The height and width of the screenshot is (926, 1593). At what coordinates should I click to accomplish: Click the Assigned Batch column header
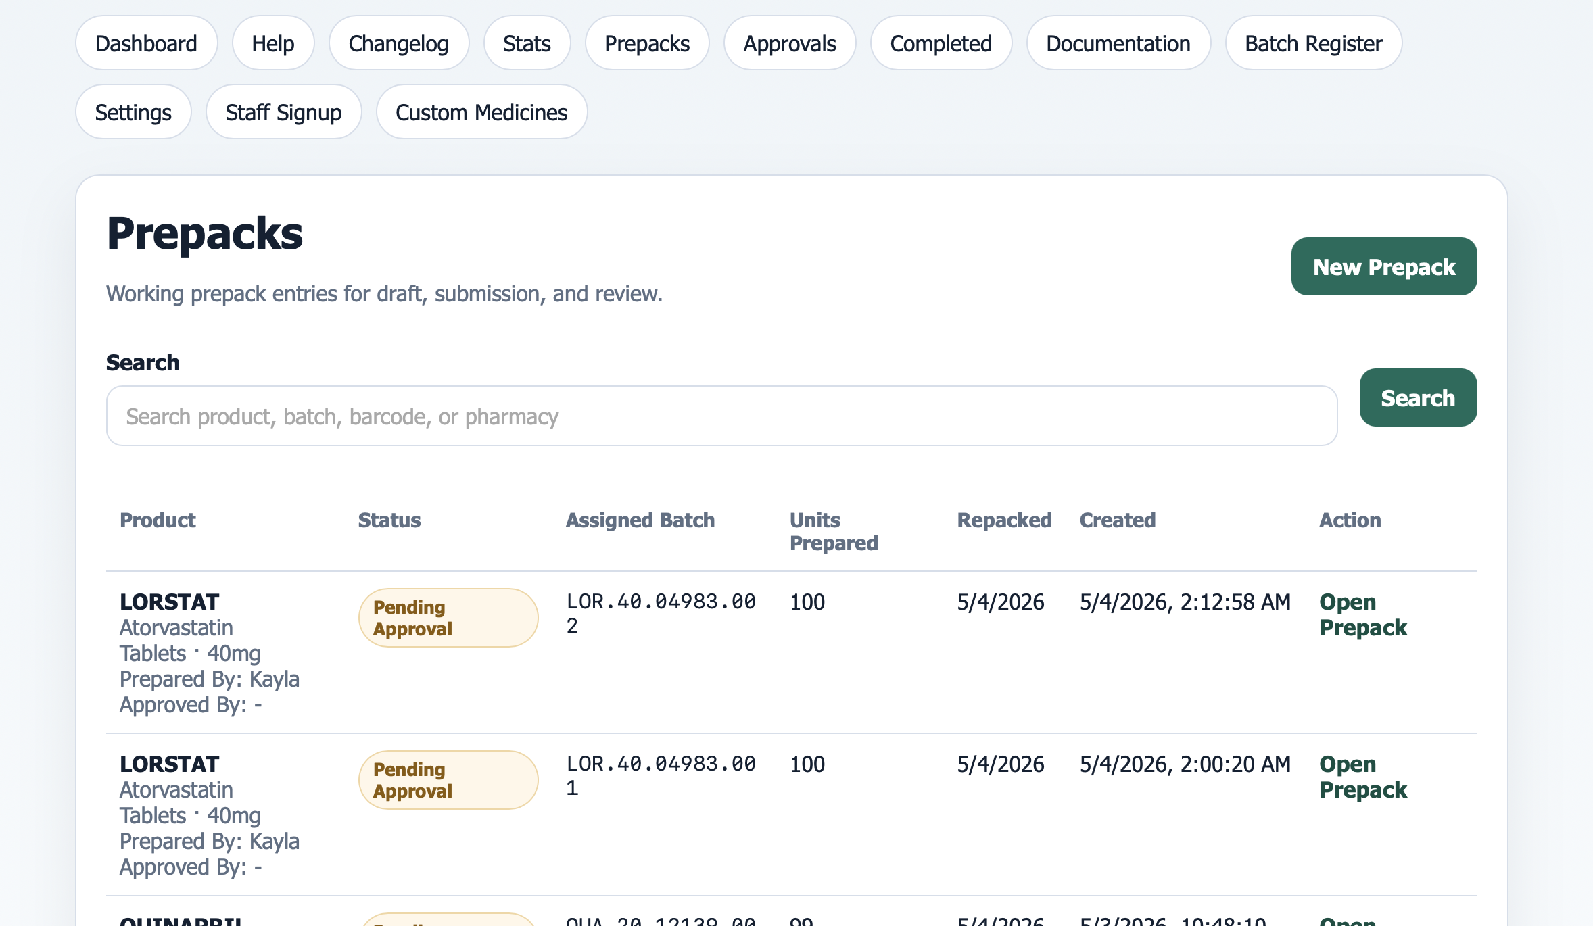[x=640, y=520]
